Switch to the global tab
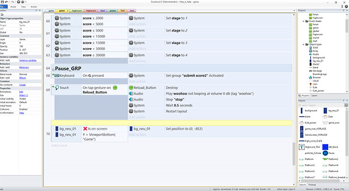 [x=112, y=11]
